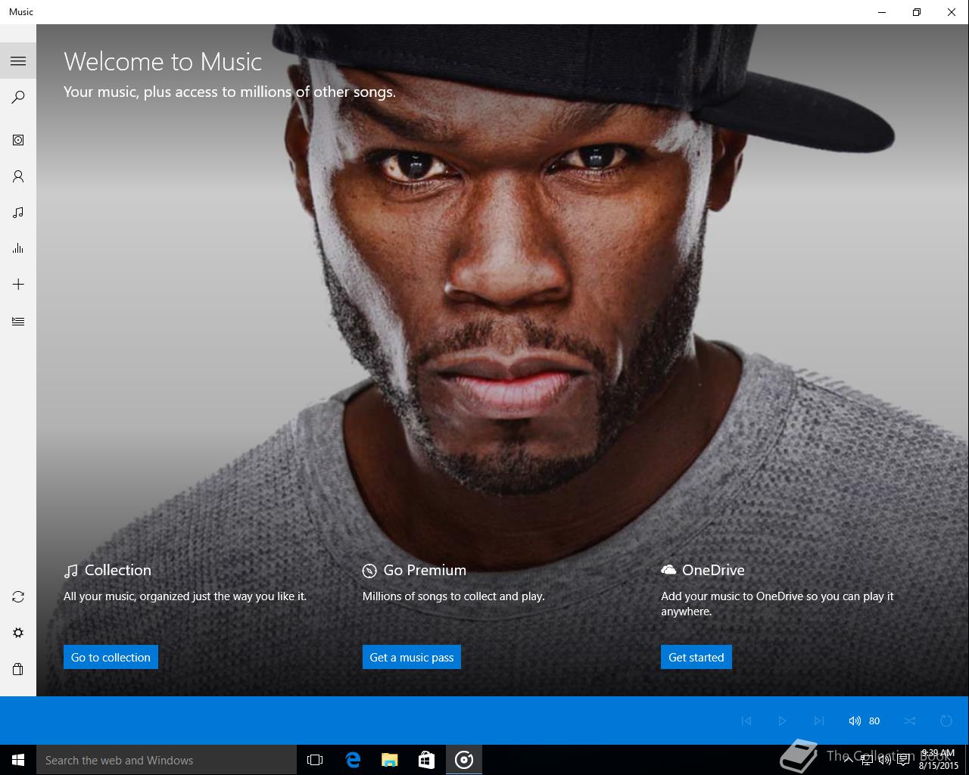Open Settings gear in sidebar
Screen dimensions: 969x775
pos(18,633)
